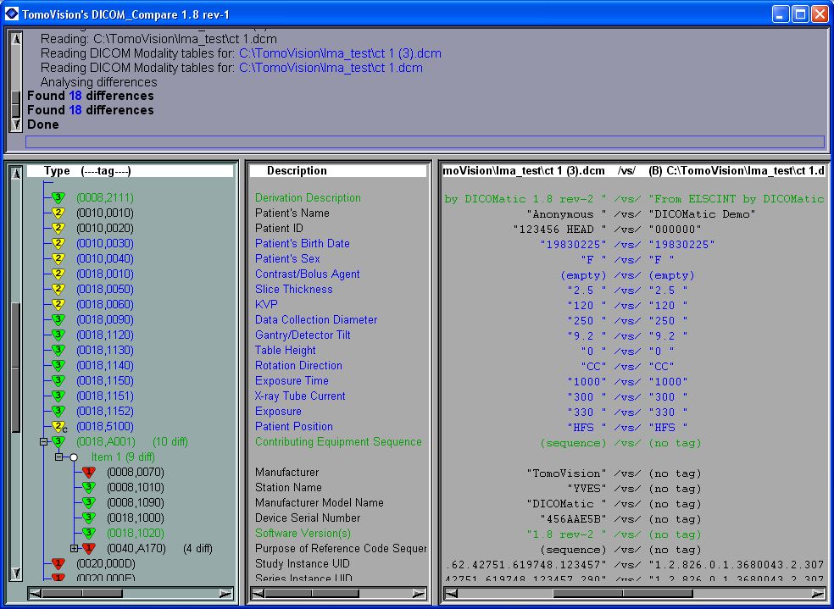The height and width of the screenshot is (609, 834).
Task: Click the blue ct 1.dcm path link
Action: coord(331,68)
